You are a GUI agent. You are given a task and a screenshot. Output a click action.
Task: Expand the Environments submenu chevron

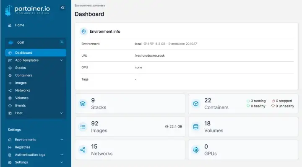[62, 140]
